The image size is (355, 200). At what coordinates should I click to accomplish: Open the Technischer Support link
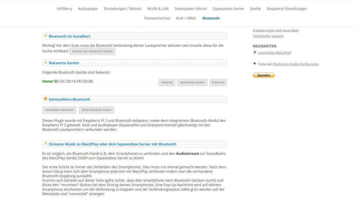(x=268, y=36)
